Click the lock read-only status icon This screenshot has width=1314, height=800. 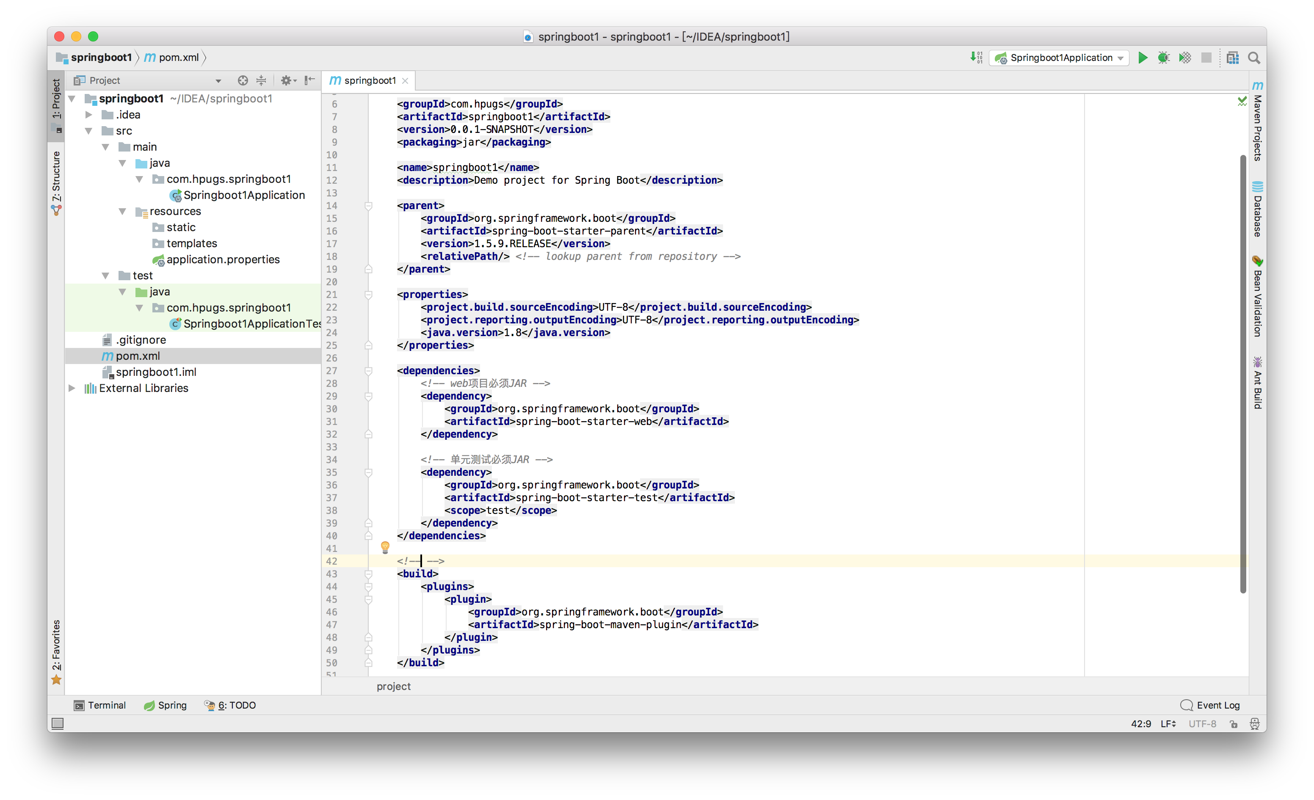point(1234,724)
